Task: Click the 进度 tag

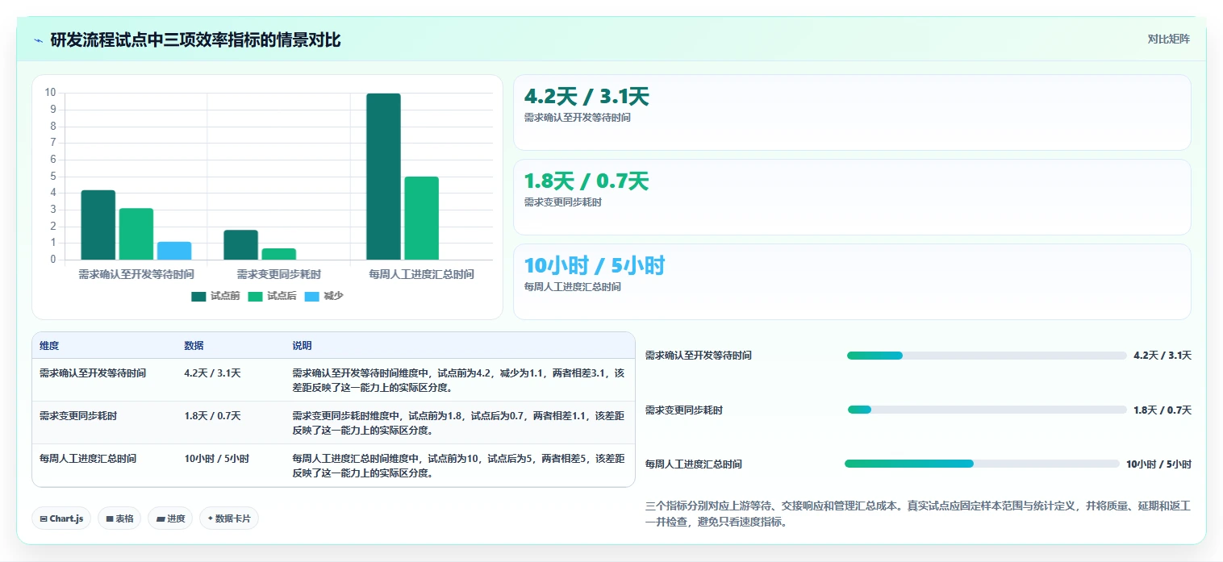Action: coord(171,518)
